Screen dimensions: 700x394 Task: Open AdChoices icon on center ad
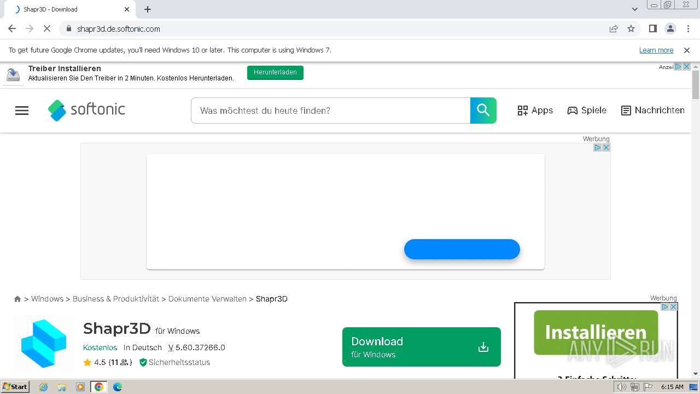coord(598,148)
